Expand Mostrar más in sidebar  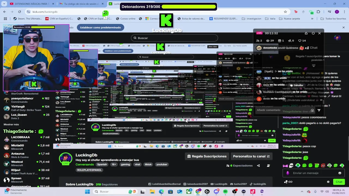[11, 124]
